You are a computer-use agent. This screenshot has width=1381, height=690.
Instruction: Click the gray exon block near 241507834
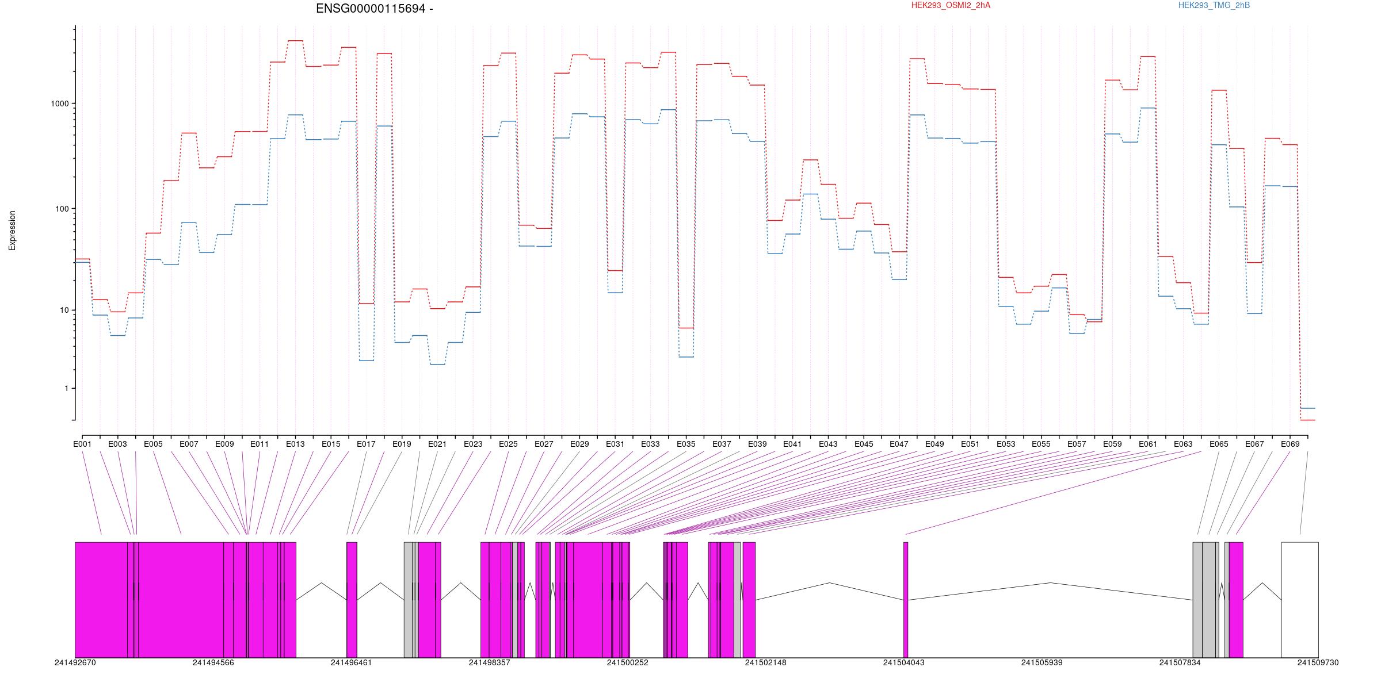[1197, 600]
